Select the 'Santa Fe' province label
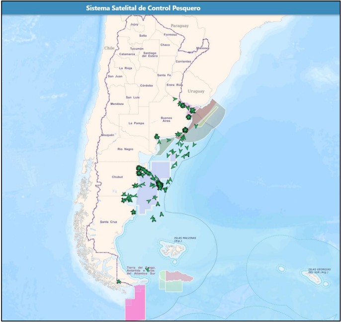Viewport: 341px width, 322px height. click(x=164, y=75)
